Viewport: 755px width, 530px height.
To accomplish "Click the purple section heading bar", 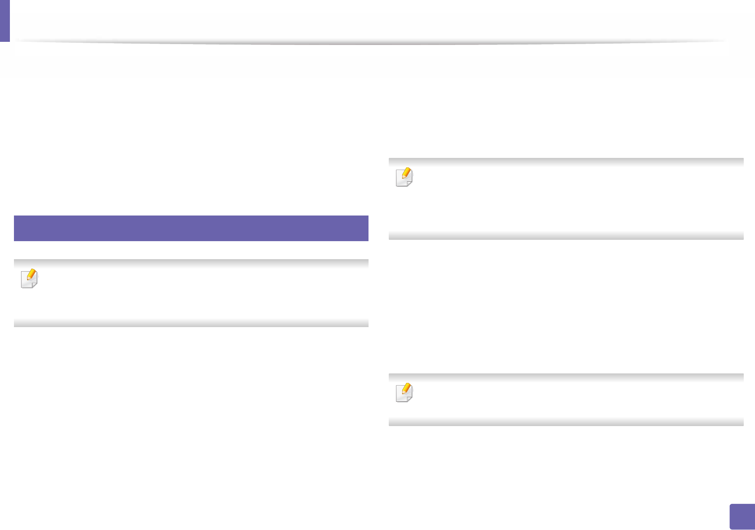I will [191, 228].
